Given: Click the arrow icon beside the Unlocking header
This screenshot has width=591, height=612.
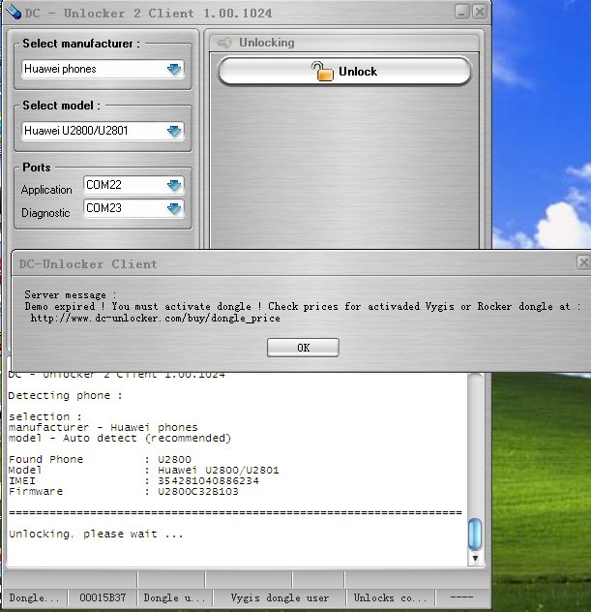Looking at the screenshot, I should (x=224, y=43).
